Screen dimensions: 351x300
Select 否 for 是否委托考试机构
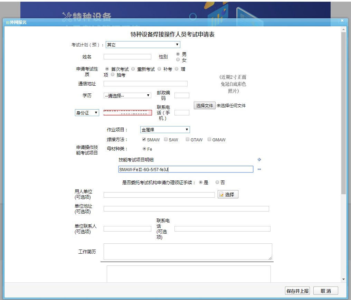pos(217,182)
